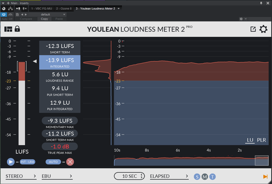Open the preset file menu icon
The height and width of the screenshot is (184, 272).
click(x=17, y=14)
